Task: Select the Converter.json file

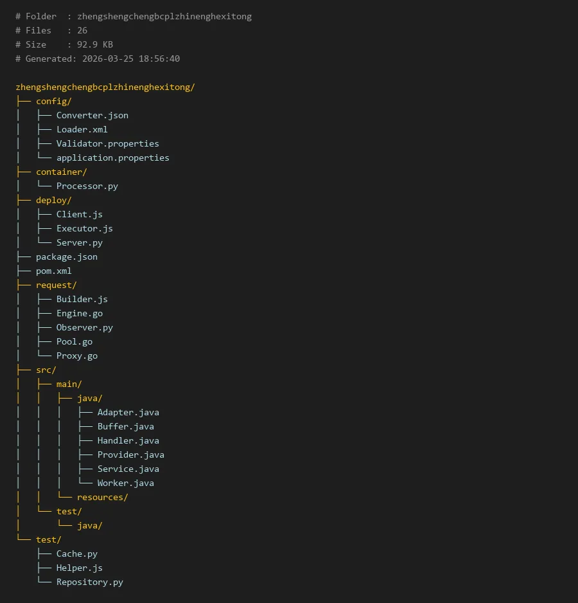Action: point(92,115)
